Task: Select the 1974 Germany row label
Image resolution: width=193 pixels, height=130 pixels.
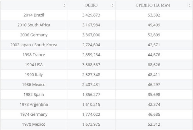Action: click(x=34, y=114)
